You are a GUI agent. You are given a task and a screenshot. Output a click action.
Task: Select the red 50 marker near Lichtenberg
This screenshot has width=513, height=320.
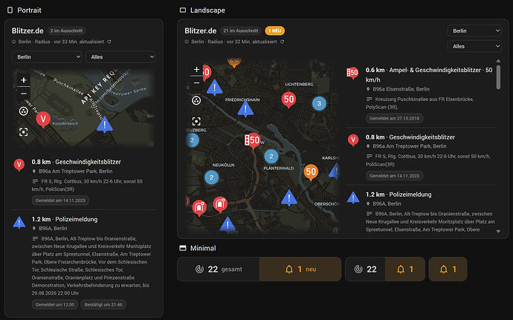click(288, 99)
